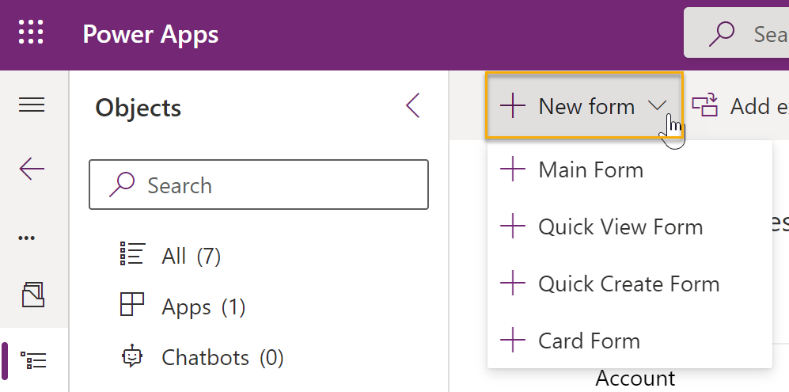Select the objects tree view icon in rail
The width and height of the screenshot is (789, 392).
pos(33,360)
